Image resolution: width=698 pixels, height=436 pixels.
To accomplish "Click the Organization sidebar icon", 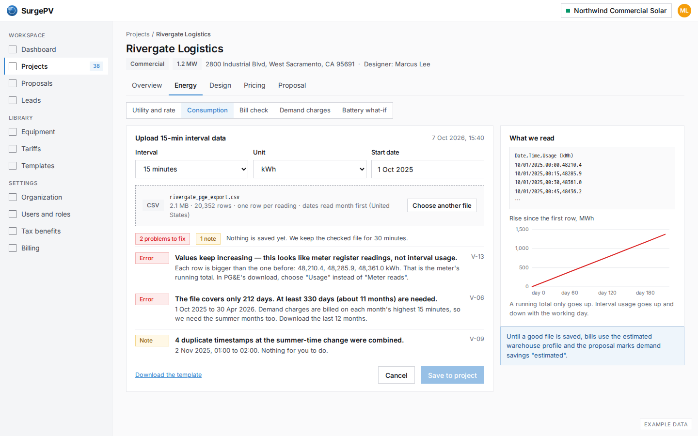I will [x=13, y=197].
